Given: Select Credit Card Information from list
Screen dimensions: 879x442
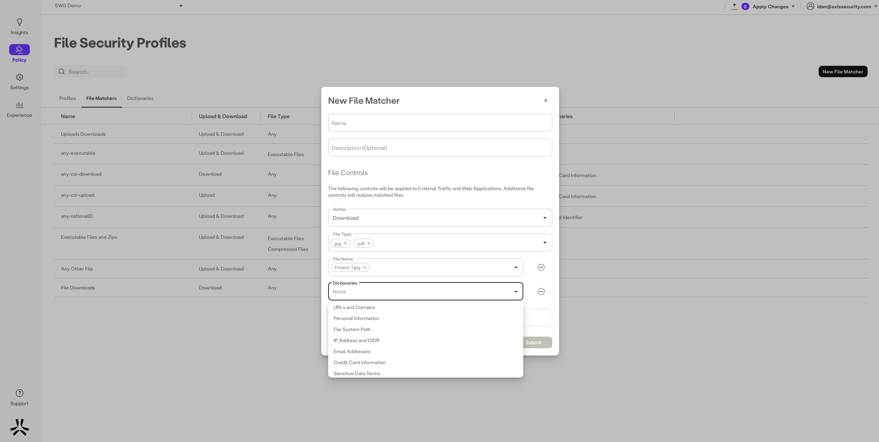Looking at the screenshot, I should pyautogui.click(x=360, y=362).
